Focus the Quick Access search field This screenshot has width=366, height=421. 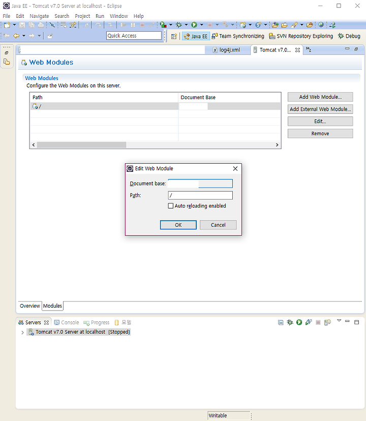134,36
